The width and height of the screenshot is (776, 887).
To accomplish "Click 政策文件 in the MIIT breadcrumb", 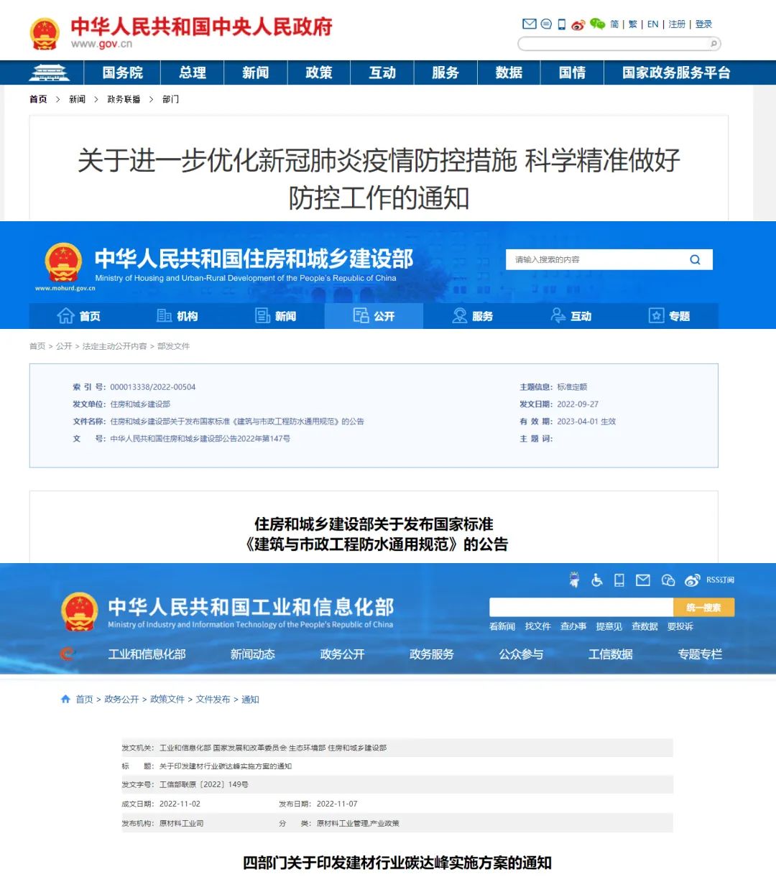I will pos(167,699).
